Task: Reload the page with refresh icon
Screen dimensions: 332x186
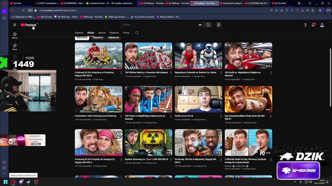Action: point(23,10)
